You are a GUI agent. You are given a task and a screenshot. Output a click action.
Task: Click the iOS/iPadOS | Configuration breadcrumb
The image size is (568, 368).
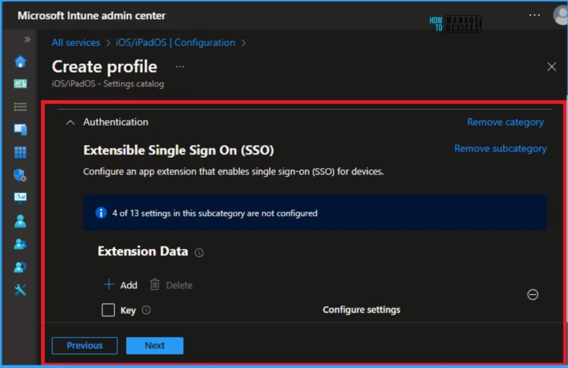pos(175,43)
